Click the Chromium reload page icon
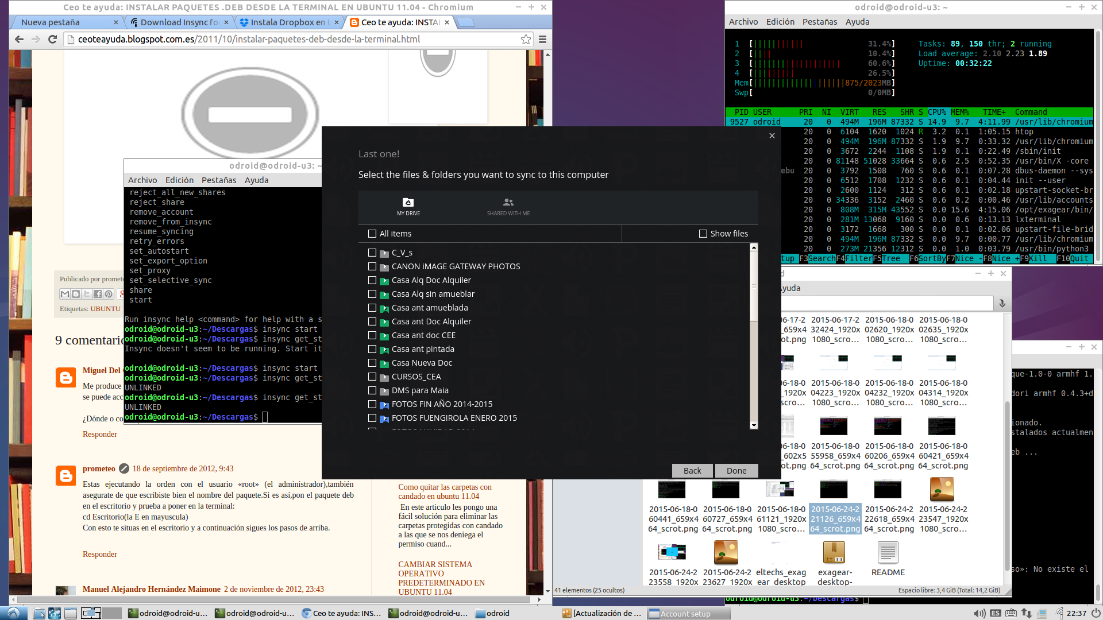The width and height of the screenshot is (1103, 620). tap(52, 39)
